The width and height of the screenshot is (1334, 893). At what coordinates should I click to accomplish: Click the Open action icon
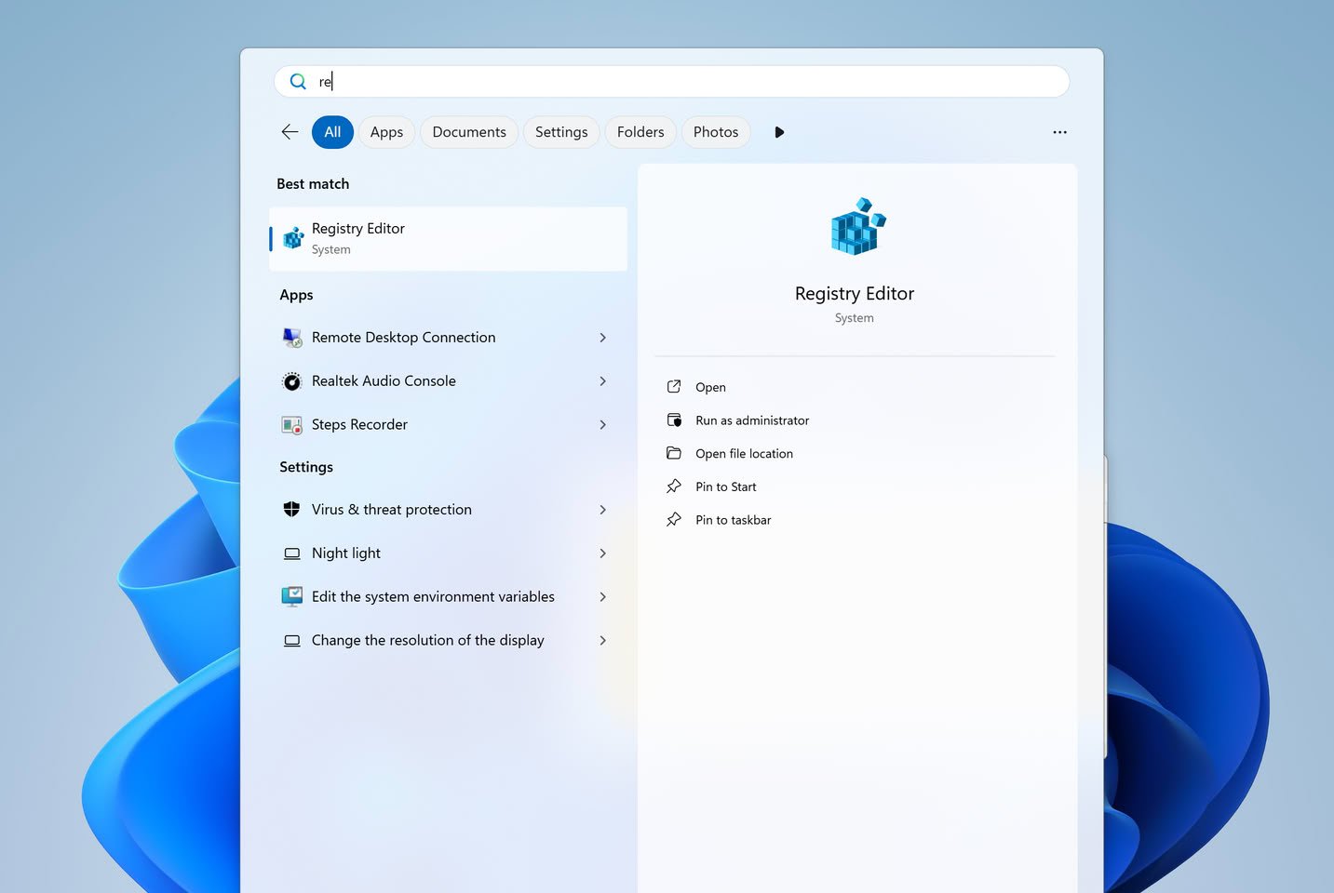674,387
